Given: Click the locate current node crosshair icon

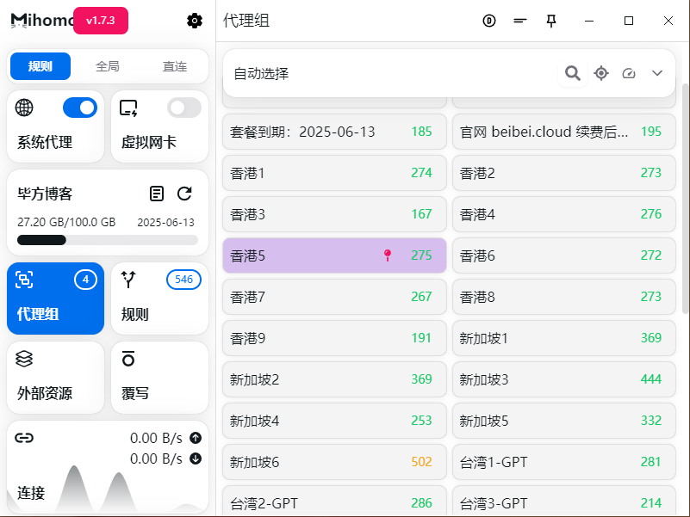Looking at the screenshot, I should (x=601, y=73).
